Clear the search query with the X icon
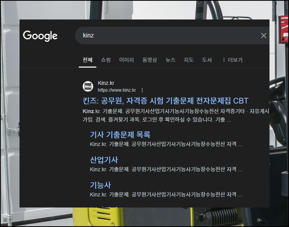Viewport: 289px width, 227px height. pyautogui.click(x=264, y=36)
